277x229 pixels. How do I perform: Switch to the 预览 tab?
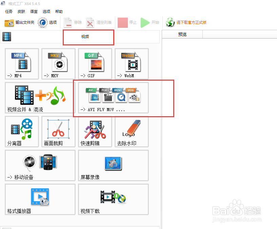pyautogui.click(x=182, y=34)
